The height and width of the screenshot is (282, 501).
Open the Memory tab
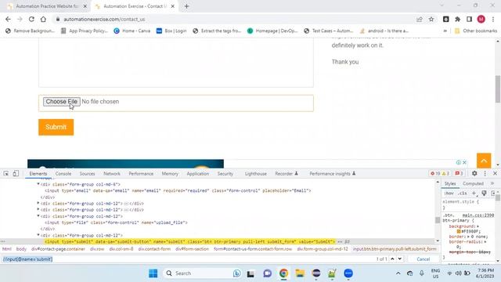[x=170, y=174]
